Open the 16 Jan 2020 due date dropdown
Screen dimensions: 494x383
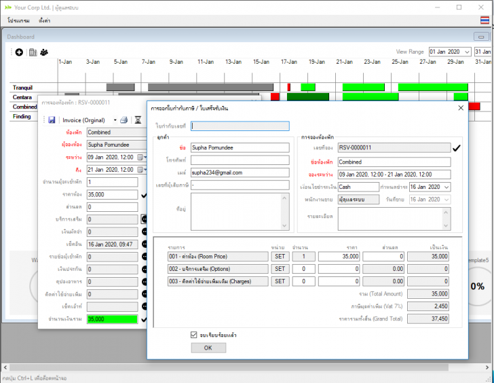[446, 187]
